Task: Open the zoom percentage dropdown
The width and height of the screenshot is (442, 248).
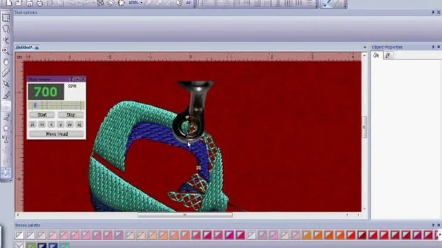Action: tap(141, 3)
